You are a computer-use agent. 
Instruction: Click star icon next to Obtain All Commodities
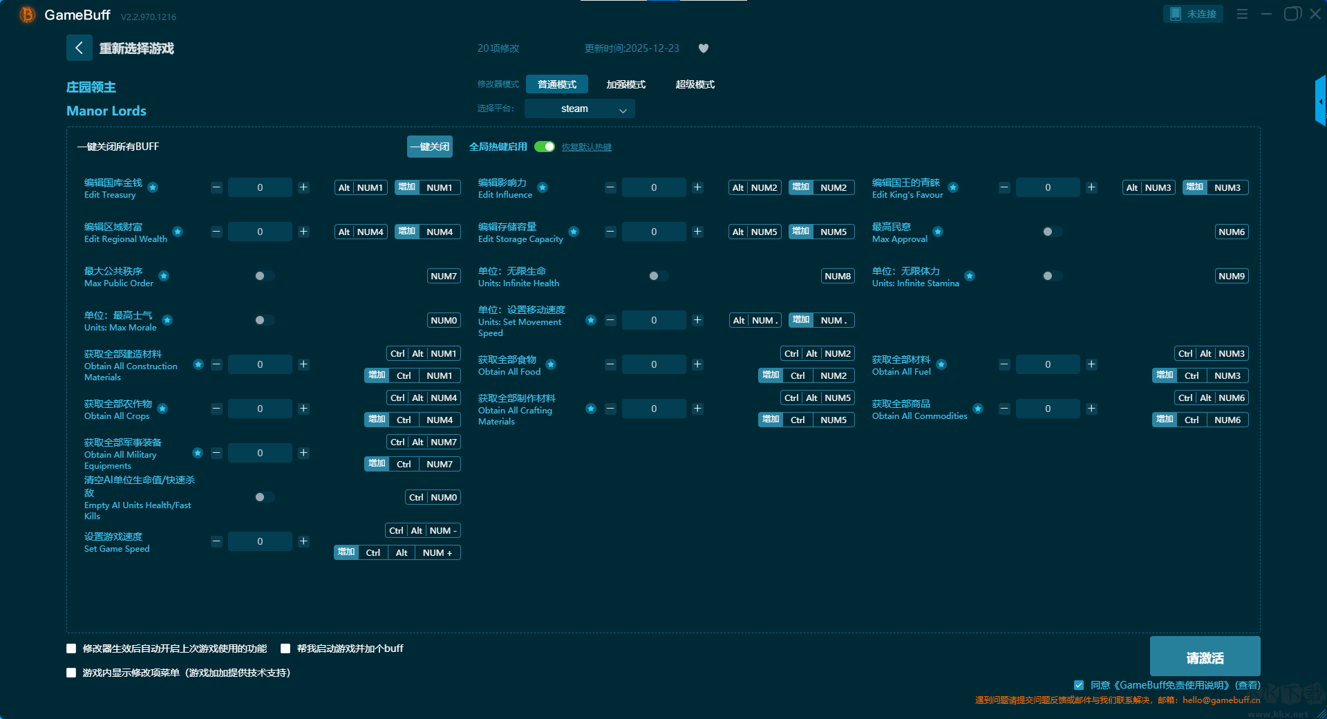pyautogui.click(x=978, y=409)
